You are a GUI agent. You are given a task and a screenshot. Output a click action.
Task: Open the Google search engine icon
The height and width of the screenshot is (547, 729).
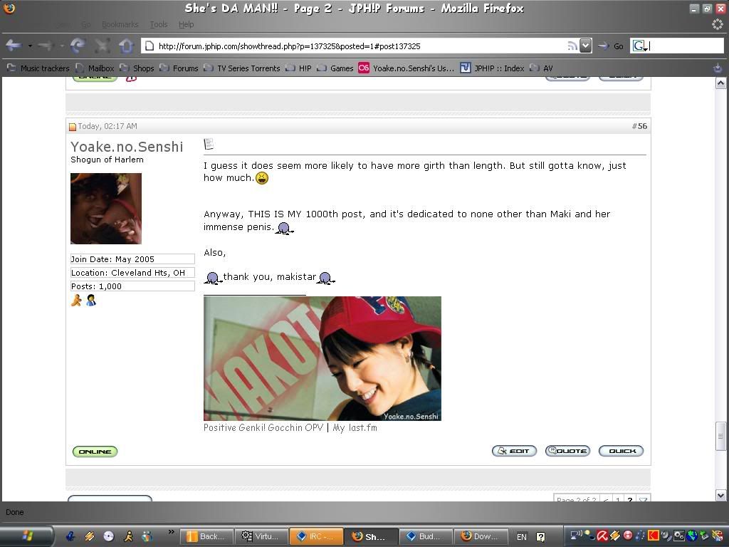(639, 46)
